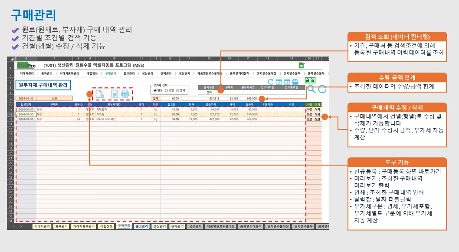459x252 pixels.
Task: Click the new purchase registration icon
Action: point(100,94)
